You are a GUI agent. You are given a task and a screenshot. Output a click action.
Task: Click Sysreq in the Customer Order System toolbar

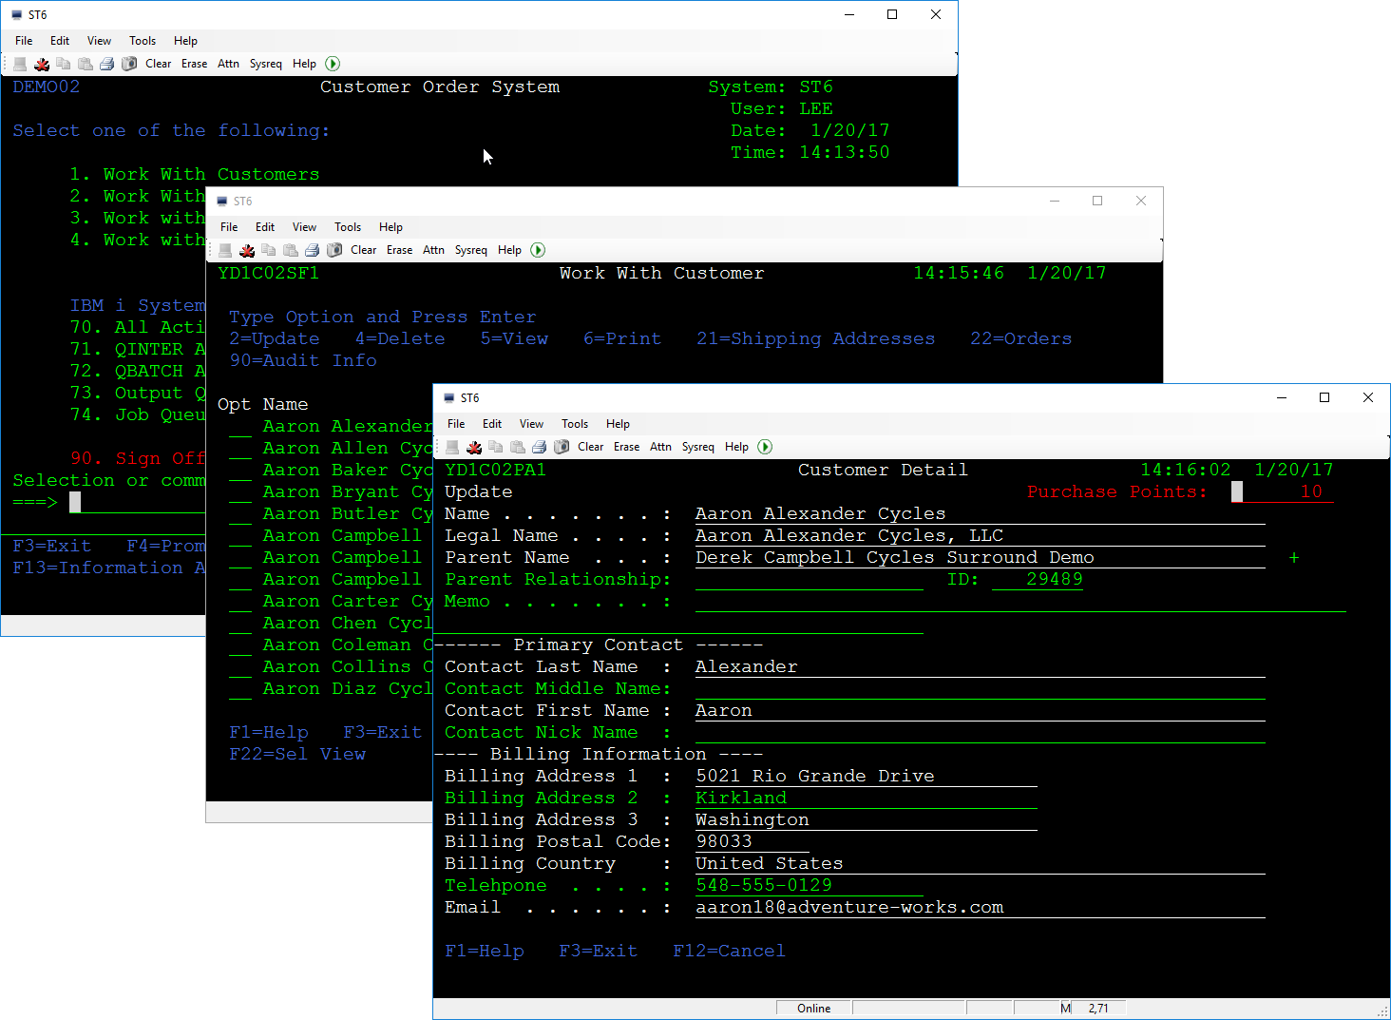coord(266,64)
